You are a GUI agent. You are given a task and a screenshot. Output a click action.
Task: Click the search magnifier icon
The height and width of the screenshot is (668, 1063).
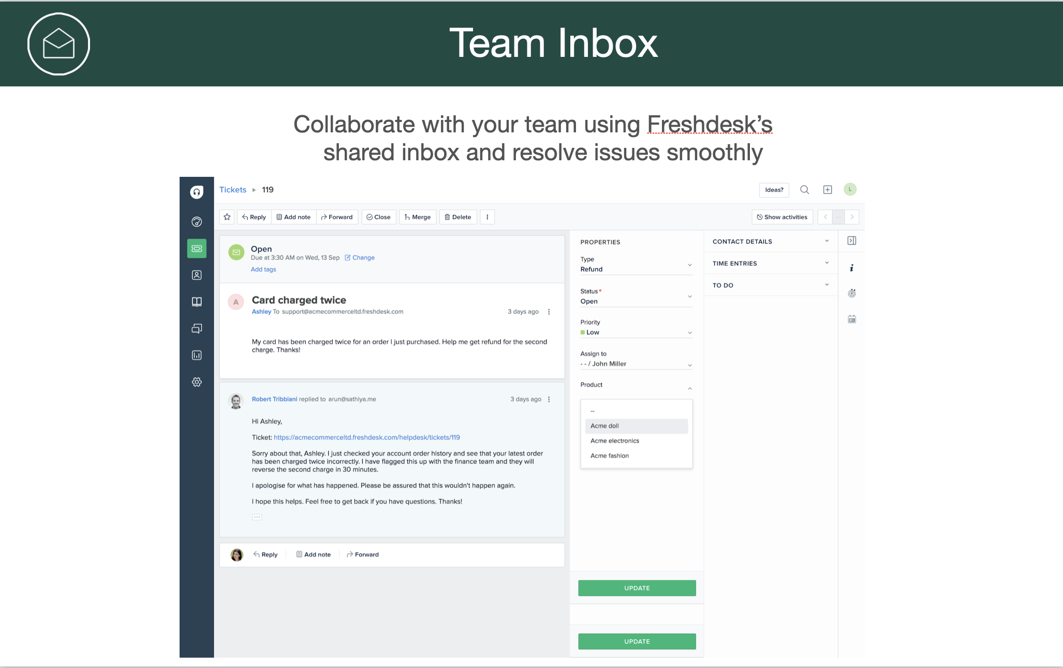pyautogui.click(x=805, y=190)
